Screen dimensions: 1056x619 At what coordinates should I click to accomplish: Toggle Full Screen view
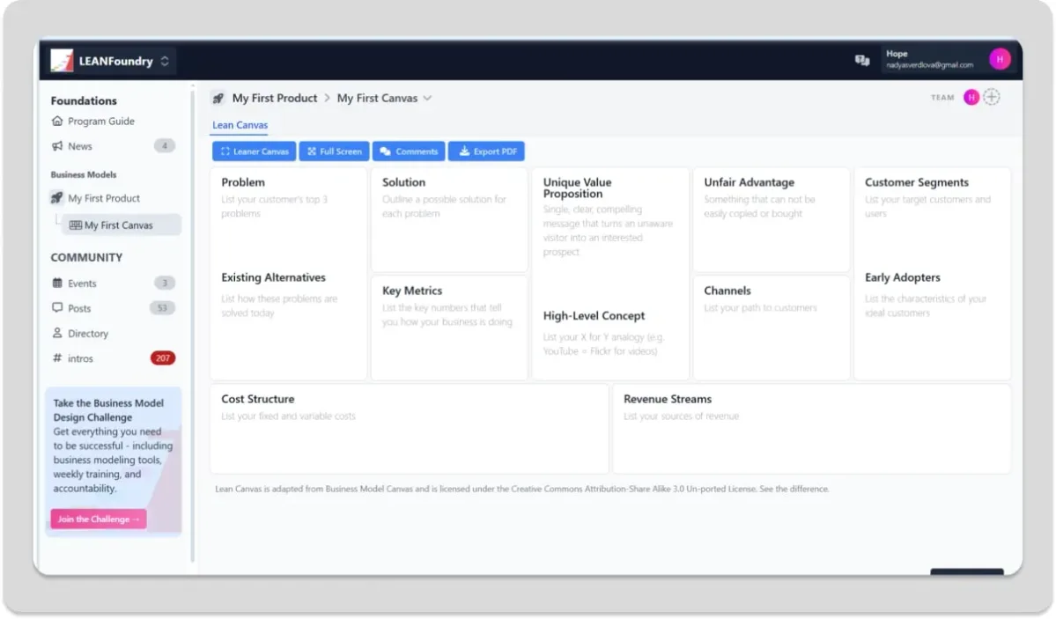click(334, 151)
